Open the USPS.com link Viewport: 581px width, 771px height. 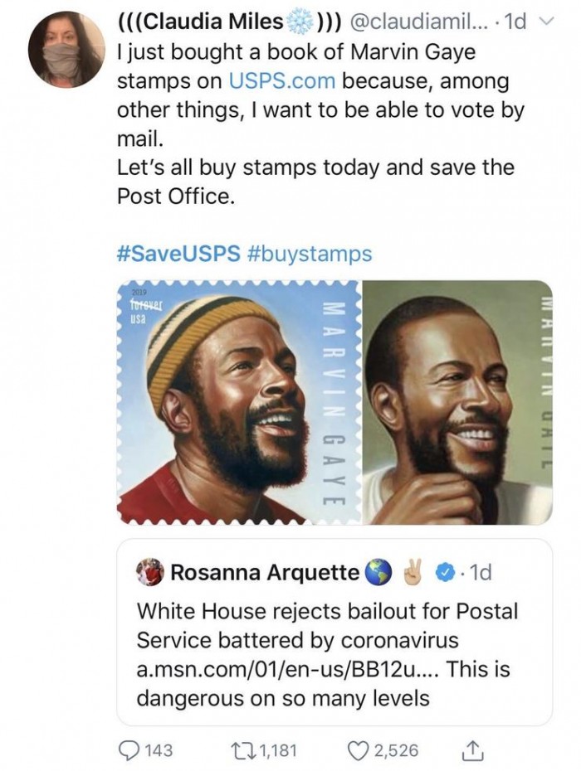283,81
